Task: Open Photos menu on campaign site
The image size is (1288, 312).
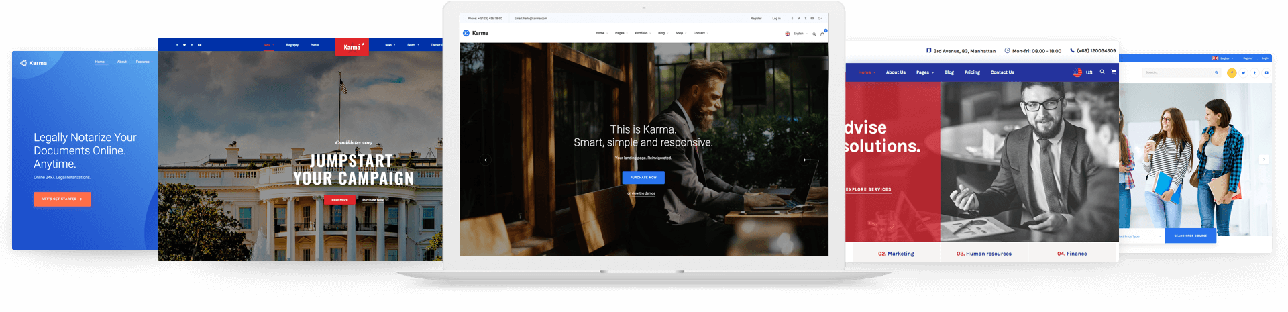Action: pos(315,45)
